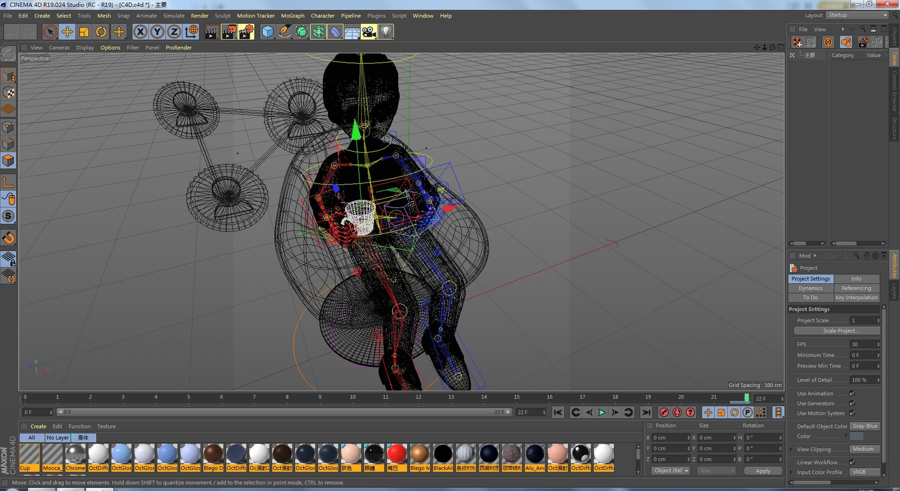This screenshot has height=491, width=900.
Task: Open the Render menu
Action: tap(199, 16)
